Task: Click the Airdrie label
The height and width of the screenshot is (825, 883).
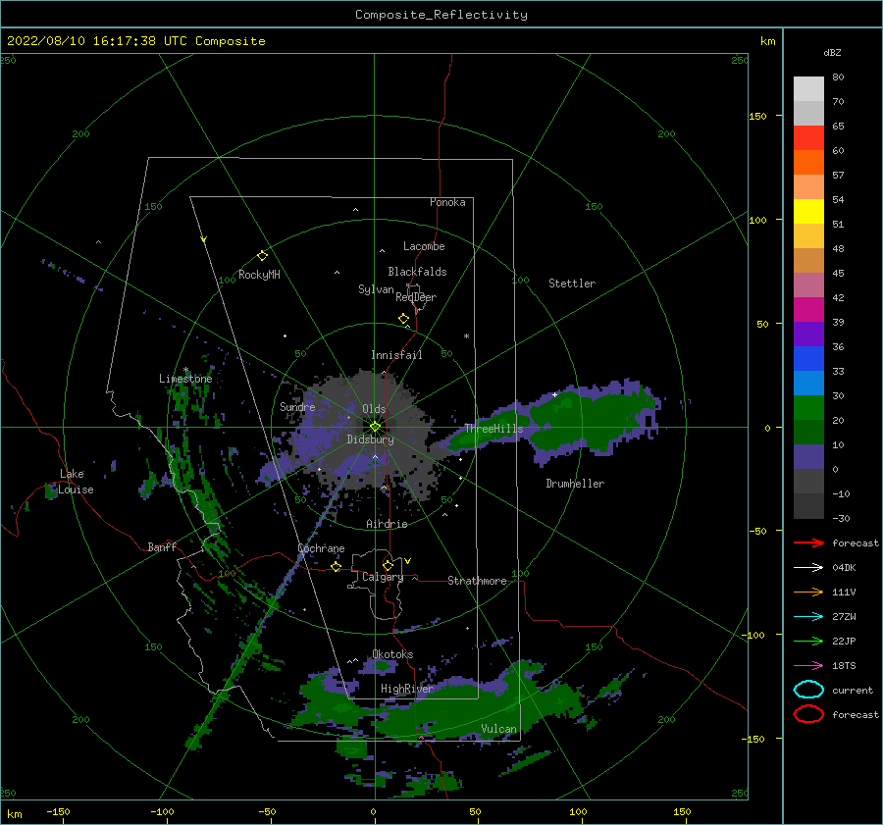Action: click(x=387, y=524)
